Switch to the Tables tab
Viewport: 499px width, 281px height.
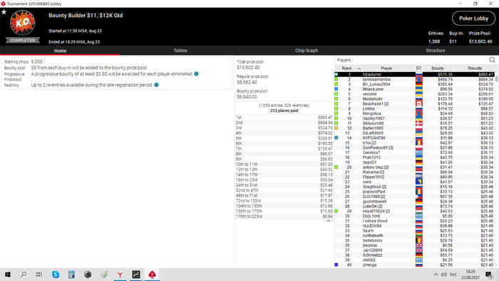click(x=180, y=51)
